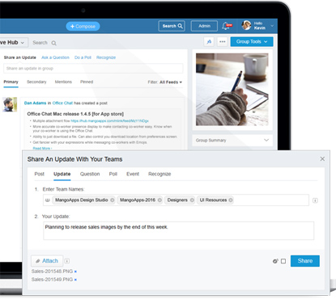The height and width of the screenshot is (299, 336).
Task: Open the Office Chat group link
Action: click(x=62, y=103)
